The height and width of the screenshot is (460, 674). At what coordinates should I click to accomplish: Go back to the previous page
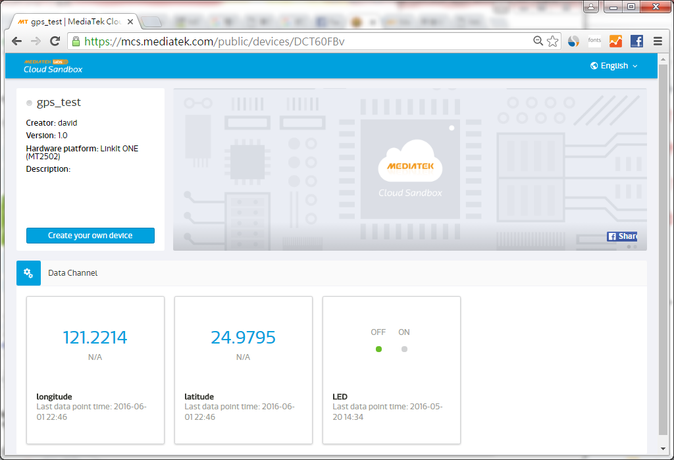16,41
